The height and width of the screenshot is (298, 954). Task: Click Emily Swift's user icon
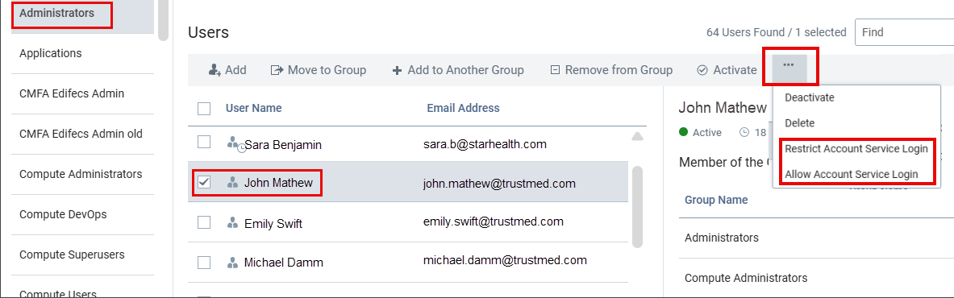(231, 223)
